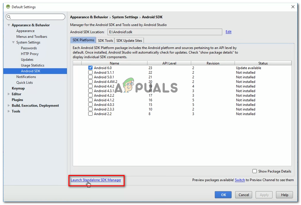Open the Help button
Viewport: 301px width, 205px height.
point(285,195)
